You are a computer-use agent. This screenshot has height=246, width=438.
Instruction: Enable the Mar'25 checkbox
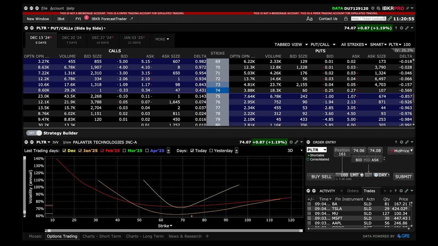[125, 151]
